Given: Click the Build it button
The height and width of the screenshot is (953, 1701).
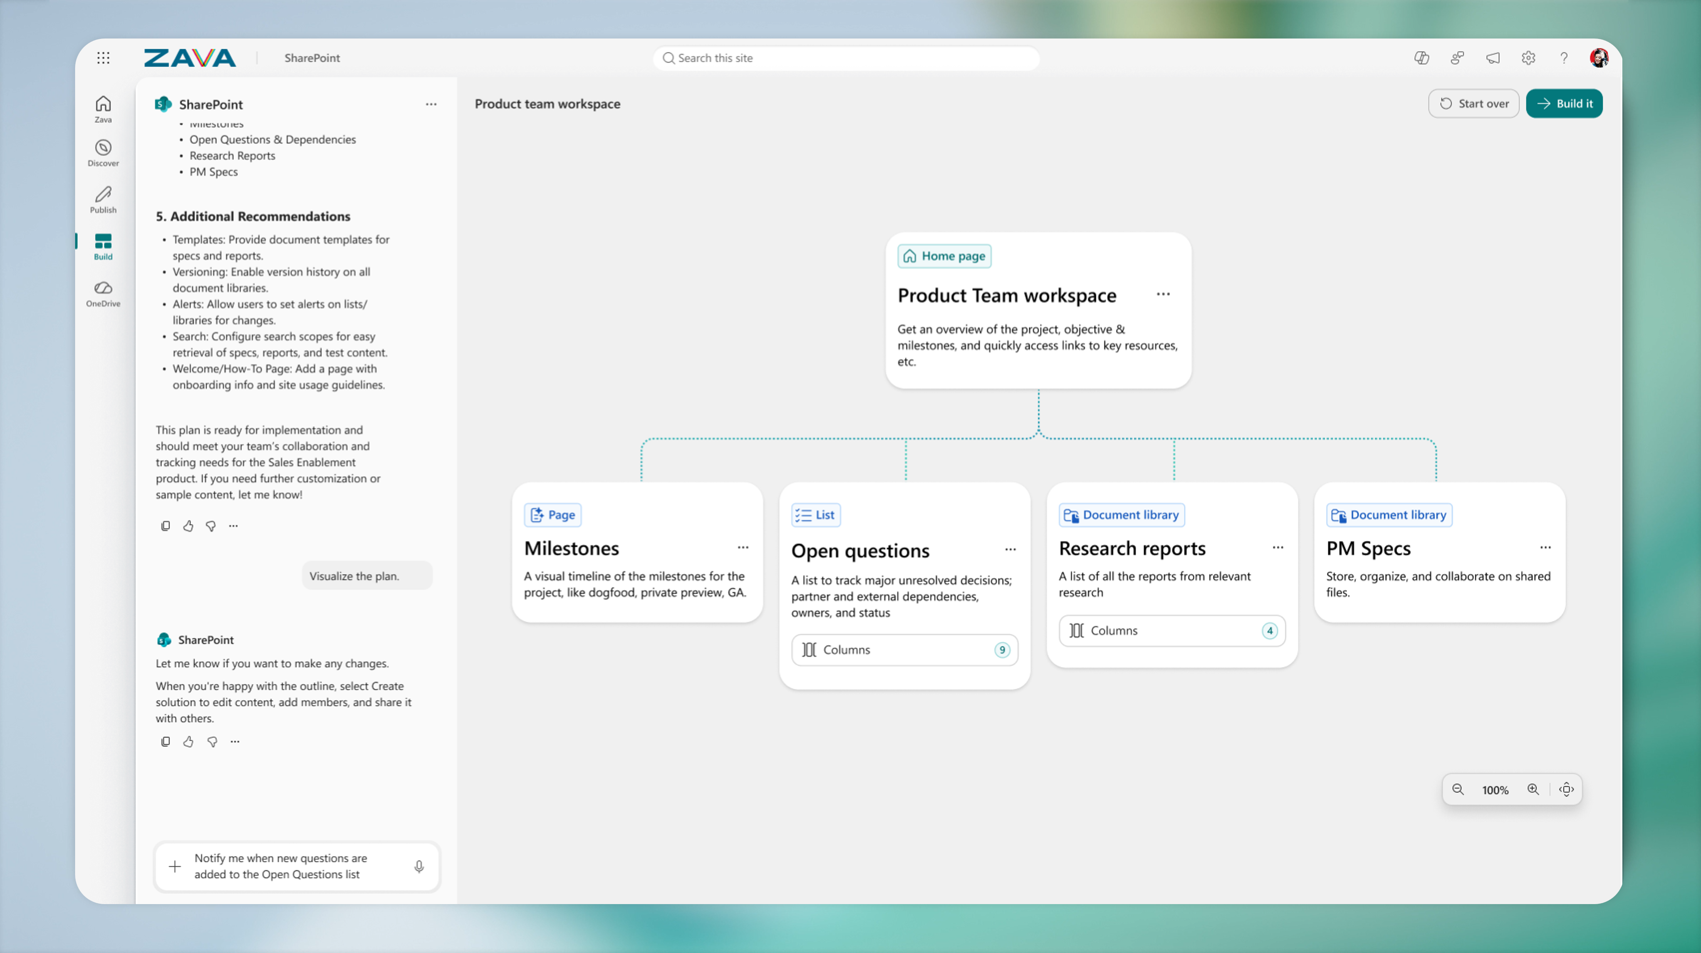Looking at the screenshot, I should pyautogui.click(x=1563, y=103).
